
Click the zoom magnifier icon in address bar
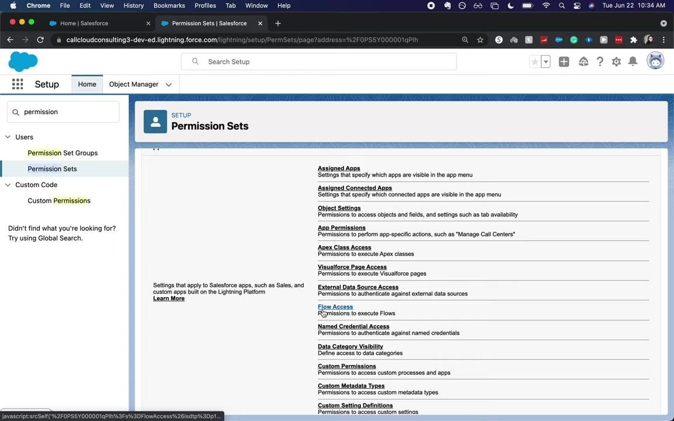click(x=465, y=40)
